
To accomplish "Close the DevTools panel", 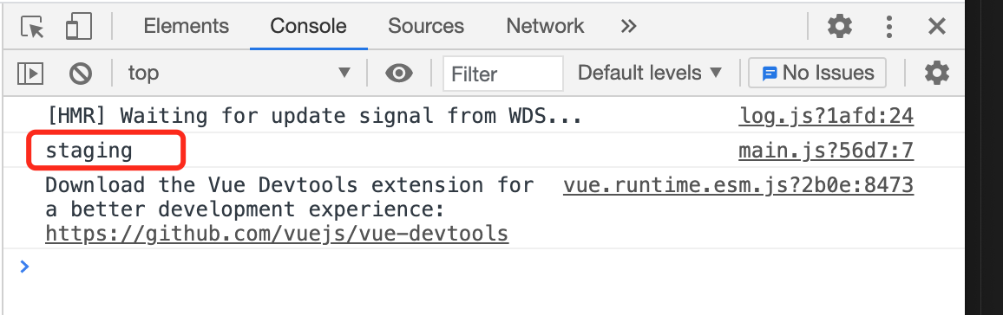I will click(936, 26).
